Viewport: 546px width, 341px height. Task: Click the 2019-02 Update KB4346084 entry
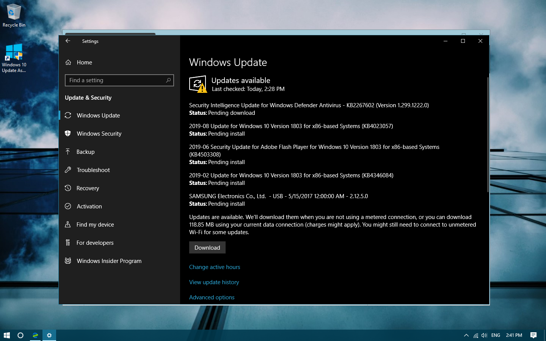[291, 179]
